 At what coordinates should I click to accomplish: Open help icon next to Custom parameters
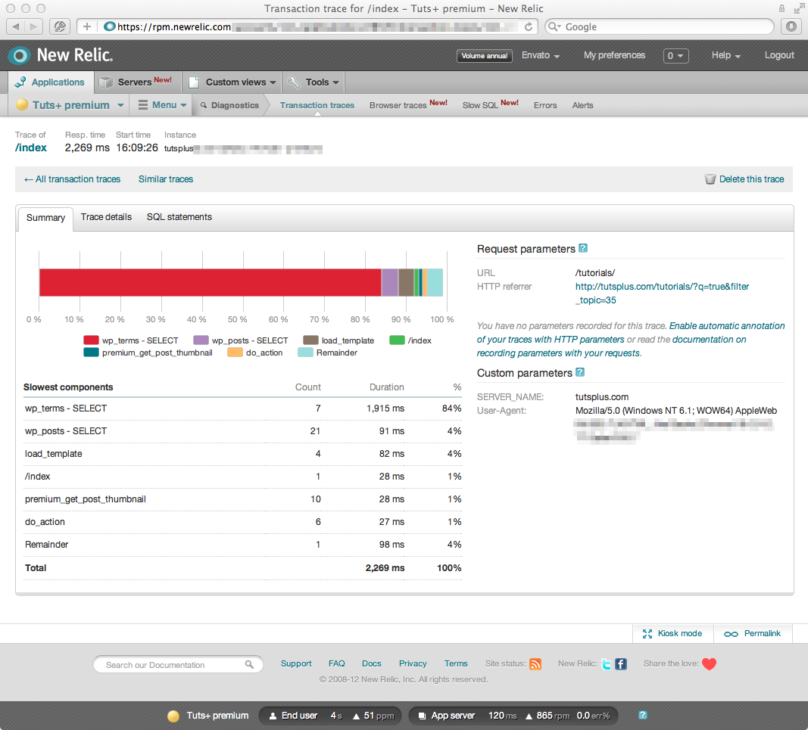pos(580,372)
